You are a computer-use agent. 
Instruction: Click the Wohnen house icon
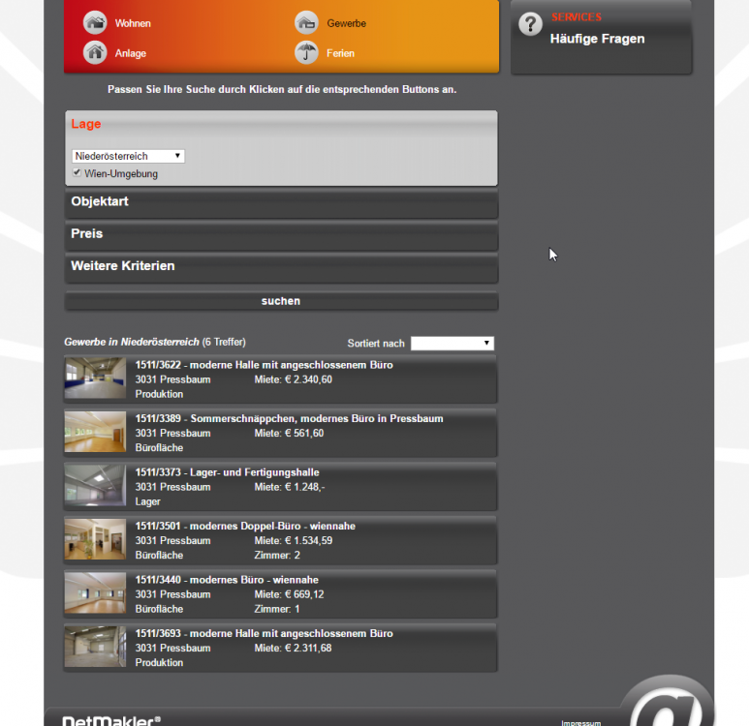[95, 22]
